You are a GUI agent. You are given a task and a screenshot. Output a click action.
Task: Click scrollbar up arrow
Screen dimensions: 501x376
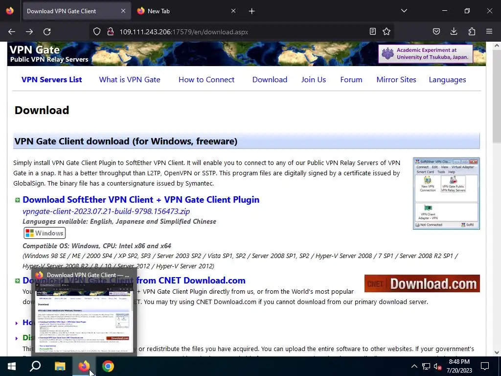point(497,46)
